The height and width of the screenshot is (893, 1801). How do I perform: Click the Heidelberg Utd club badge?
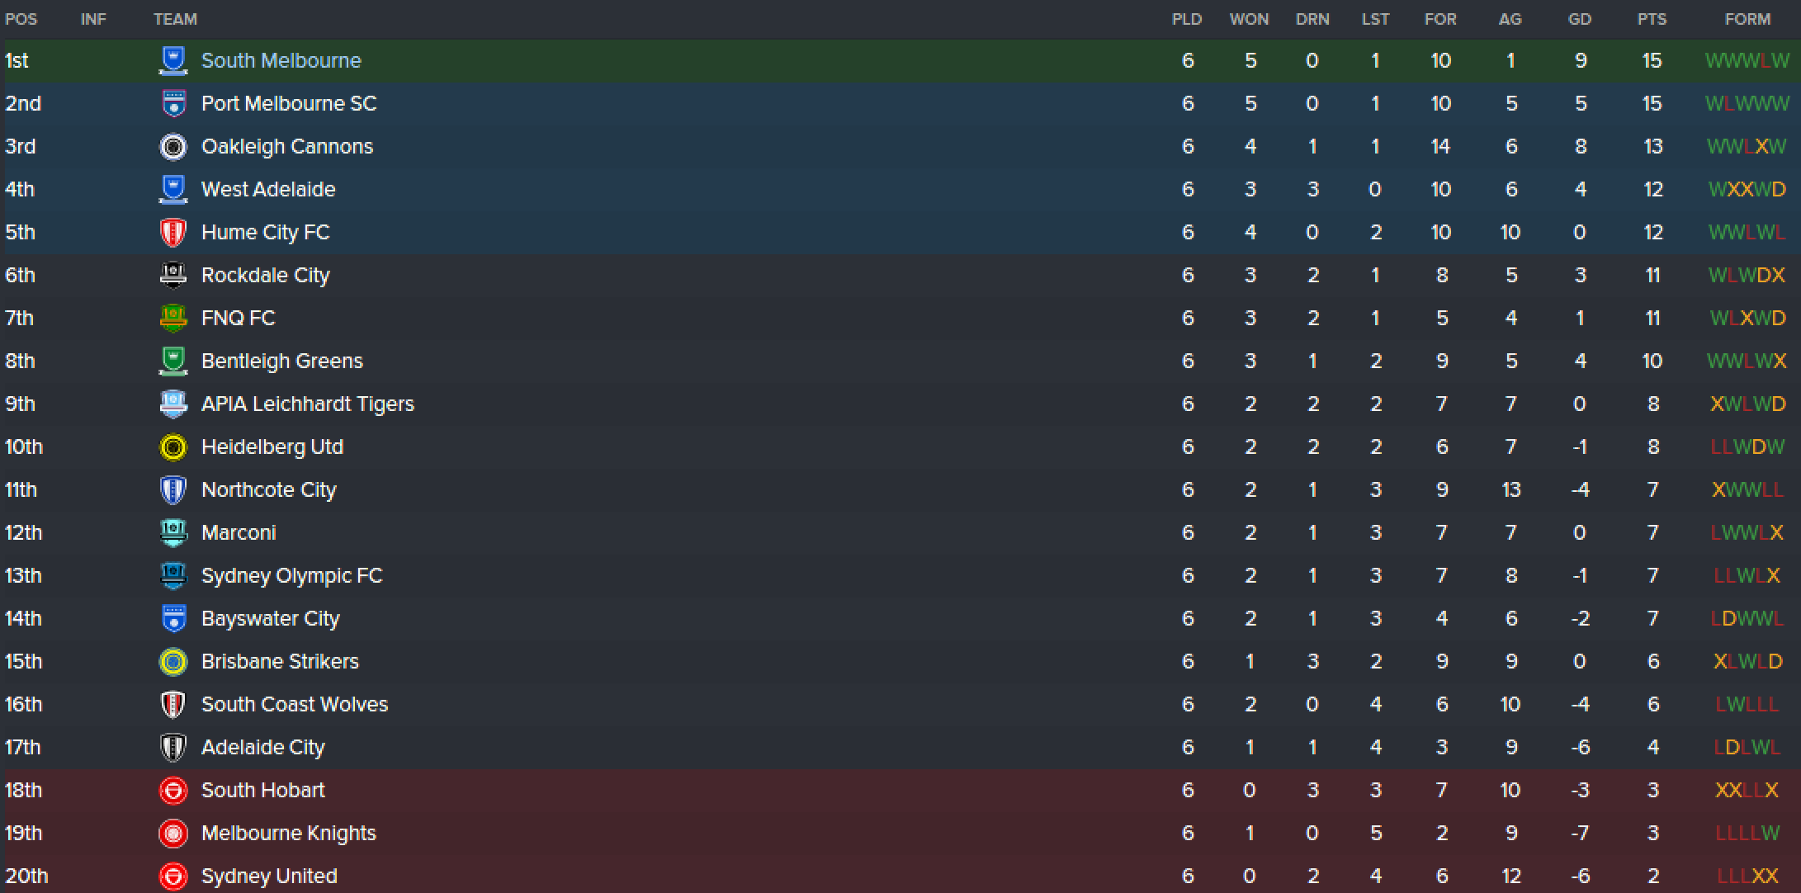(x=173, y=446)
